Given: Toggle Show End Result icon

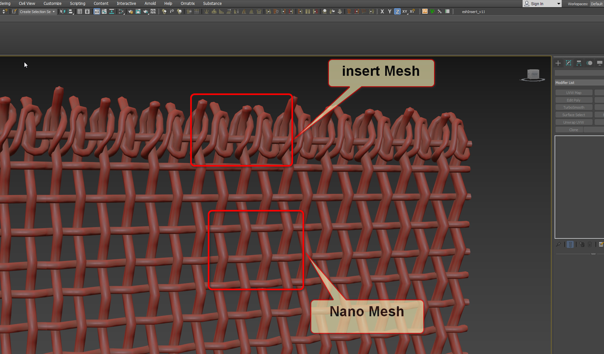Looking at the screenshot, I should (570, 244).
